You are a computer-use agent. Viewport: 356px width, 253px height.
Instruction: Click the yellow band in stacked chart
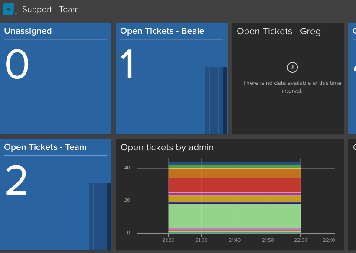click(x=235, y=199)
